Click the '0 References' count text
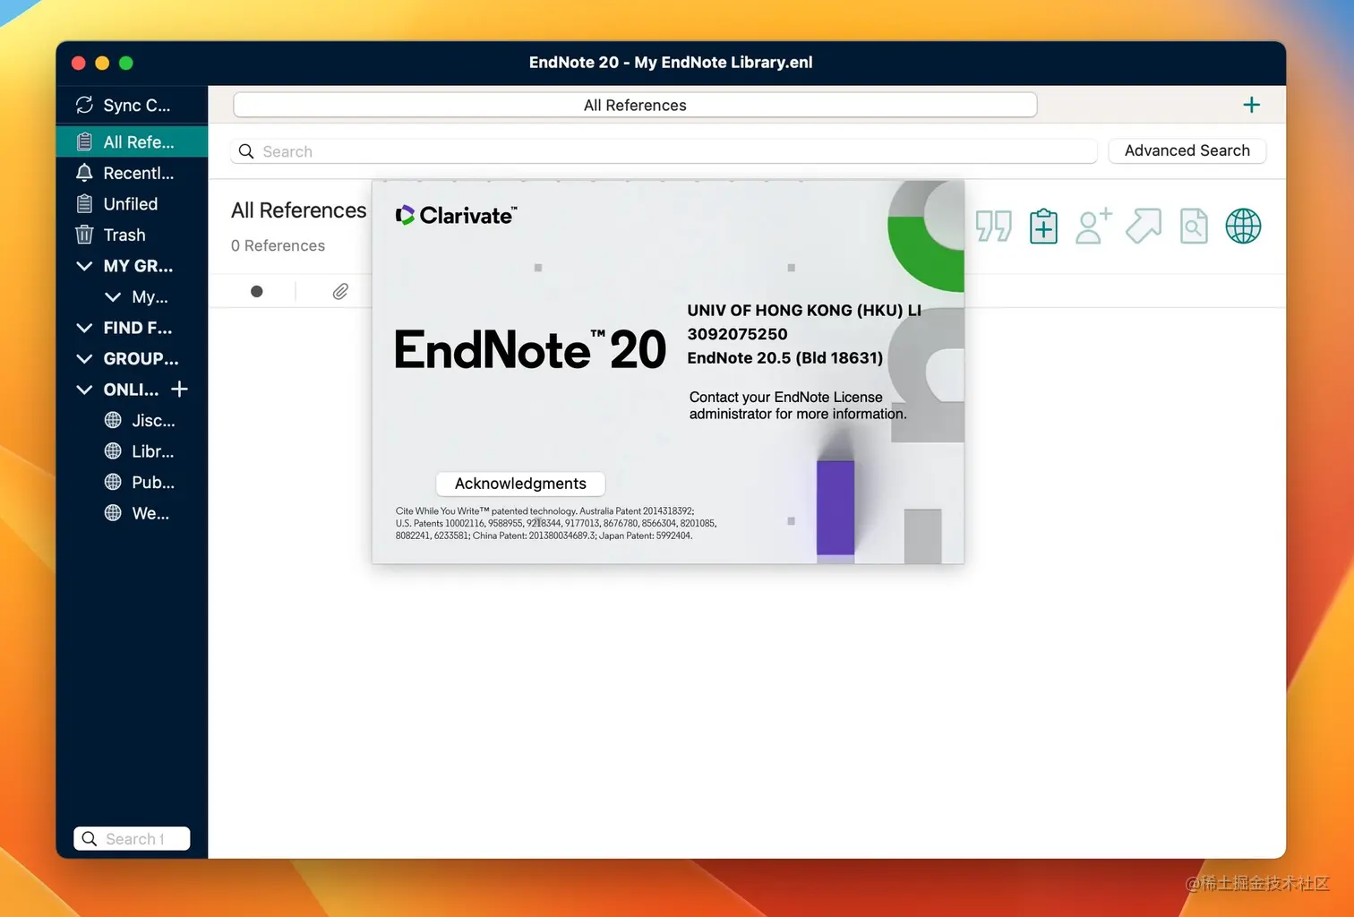 tap(278, 245)
